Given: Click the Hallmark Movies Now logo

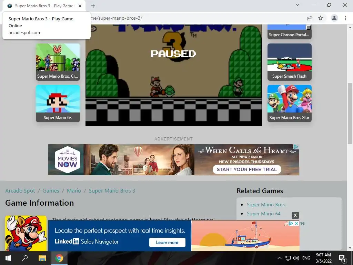Looking at the screenshot, I should pyautogui.click(x=68, y=160).
